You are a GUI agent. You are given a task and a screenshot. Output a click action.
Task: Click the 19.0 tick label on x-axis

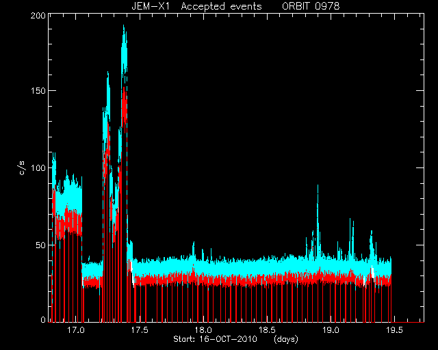[x=331, y=330]
